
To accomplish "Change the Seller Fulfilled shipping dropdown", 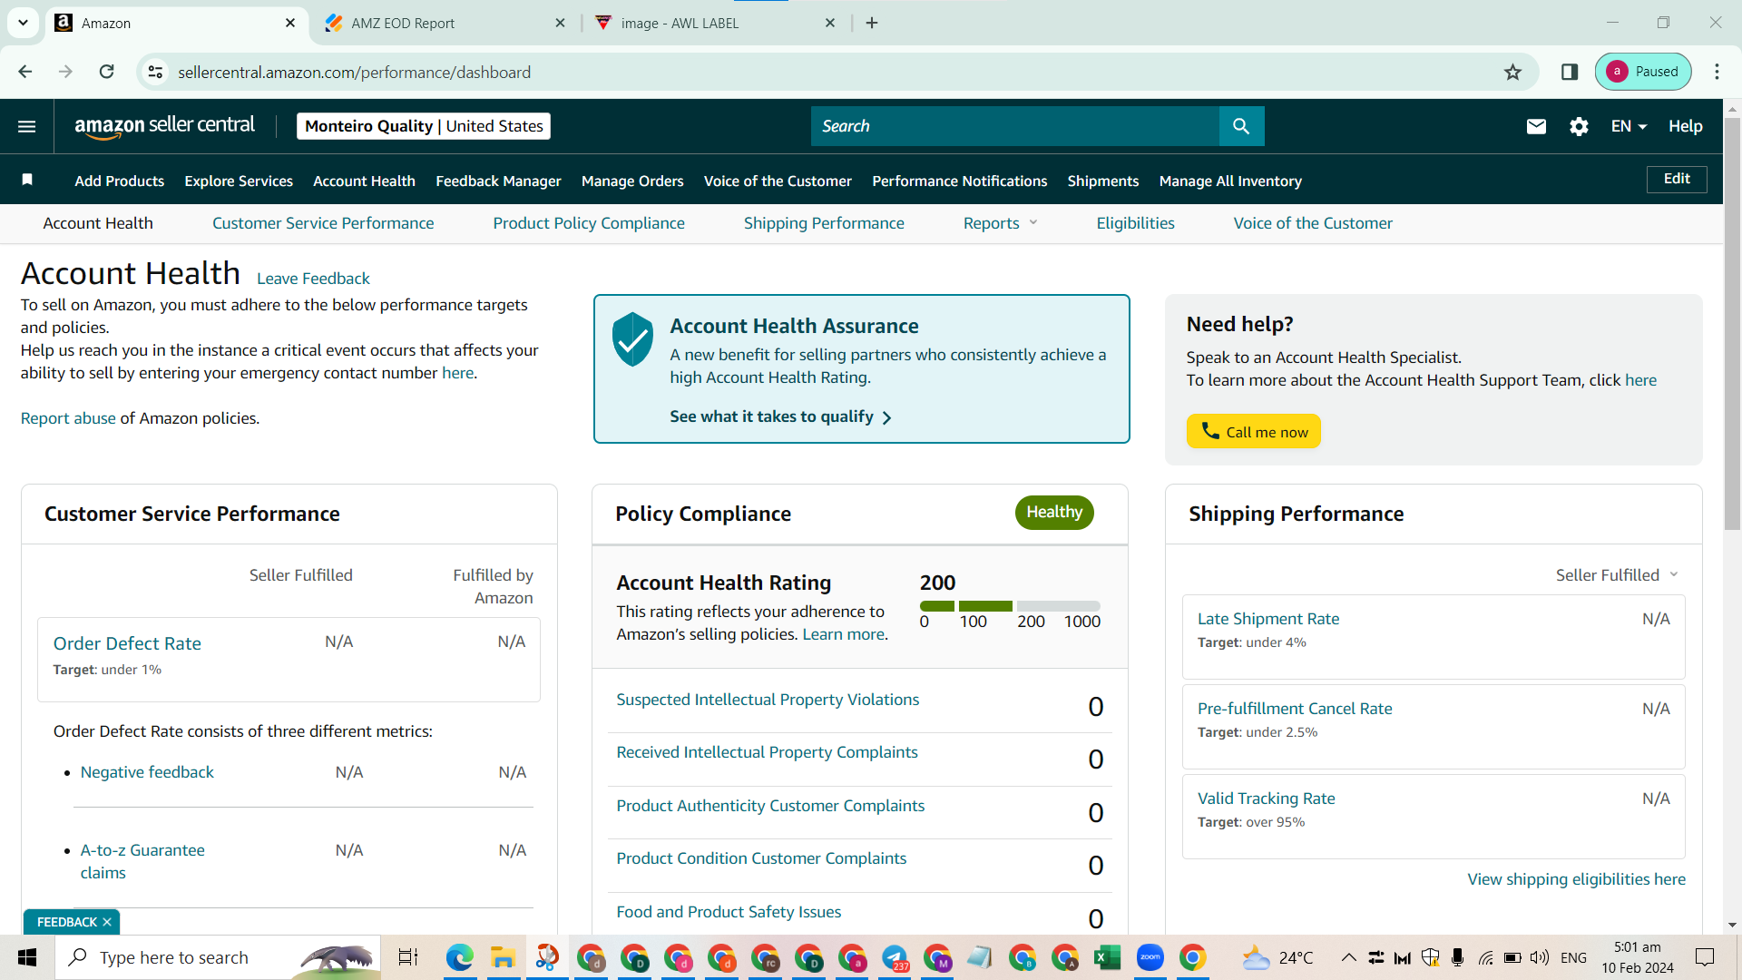I will pos(1617,575).
